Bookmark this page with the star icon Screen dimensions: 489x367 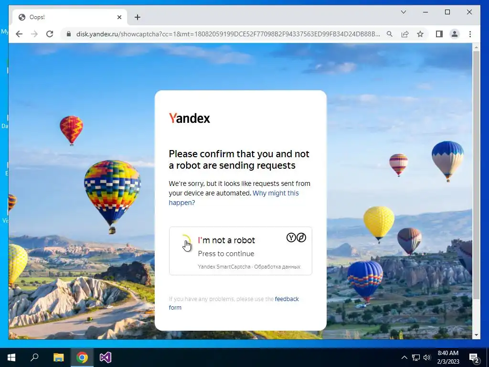click(x=420, y=34)
